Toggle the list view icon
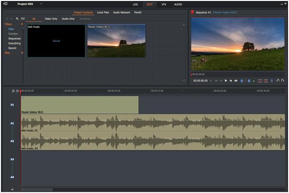This screenshot has height=193, width=289. [23, 19]
